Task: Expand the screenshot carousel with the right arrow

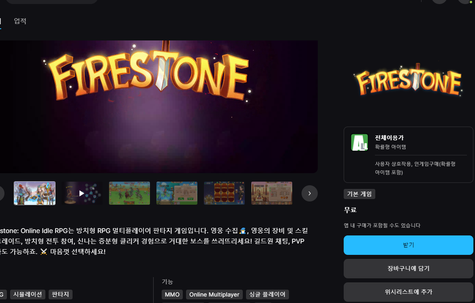Action: 309,193
